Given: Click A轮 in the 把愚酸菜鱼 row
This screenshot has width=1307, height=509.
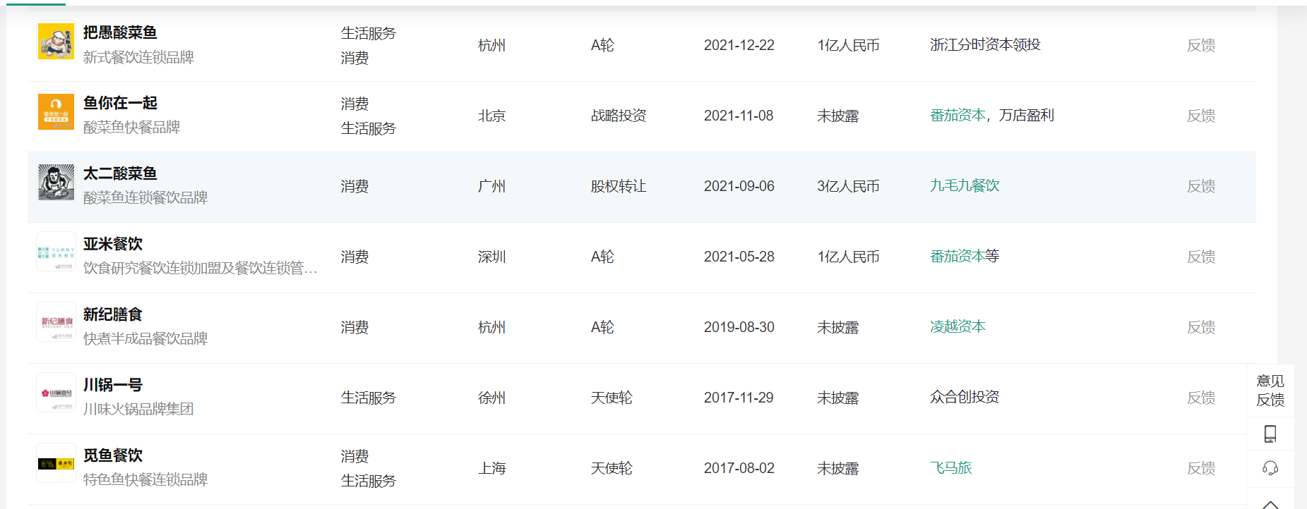Looking at the screenshot, I should [x=602, y=45].
